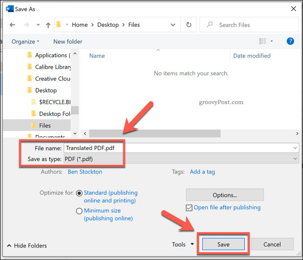
Task: Open the Tools dropdown
Action: coord(183,244)
